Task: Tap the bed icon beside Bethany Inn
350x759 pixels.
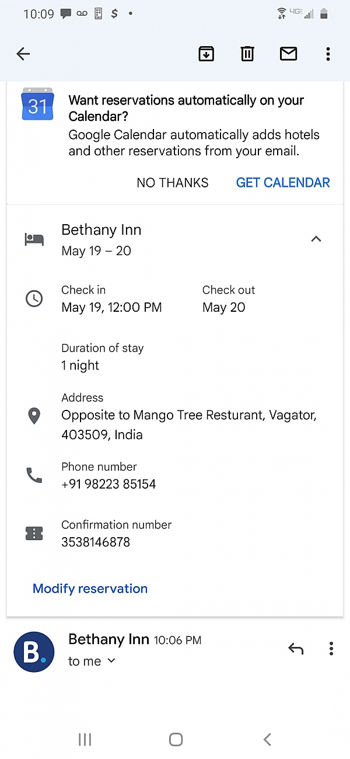Action: [x=34, y=239]
